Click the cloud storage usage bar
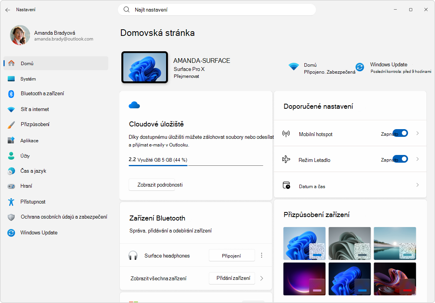 [196, 165]
